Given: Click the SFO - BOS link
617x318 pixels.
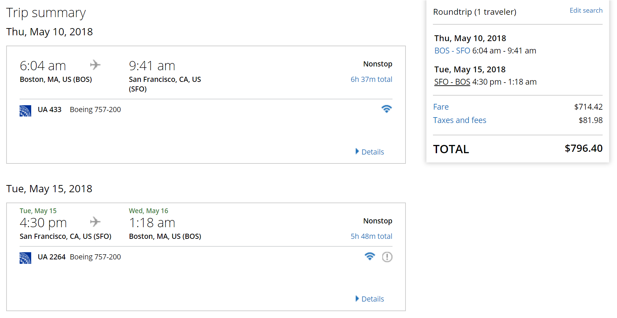Looking at the screenshot, I should [452, 82].
